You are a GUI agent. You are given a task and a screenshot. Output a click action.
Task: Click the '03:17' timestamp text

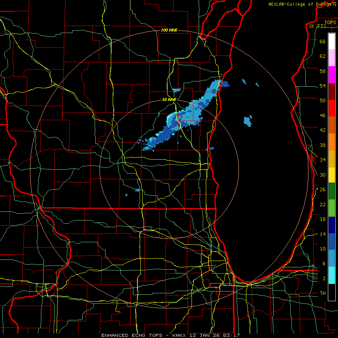pyautogui.click(x=232, y=335)
